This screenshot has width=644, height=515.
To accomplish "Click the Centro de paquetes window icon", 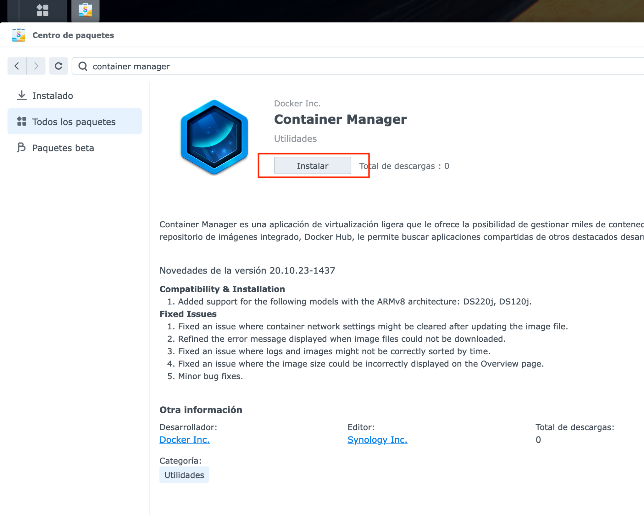I will click(19, 35).
